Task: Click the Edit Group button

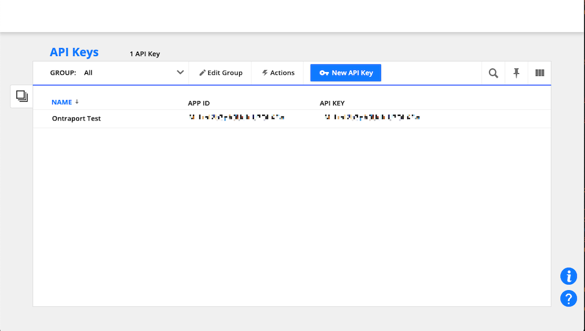Action: (221, 73)
